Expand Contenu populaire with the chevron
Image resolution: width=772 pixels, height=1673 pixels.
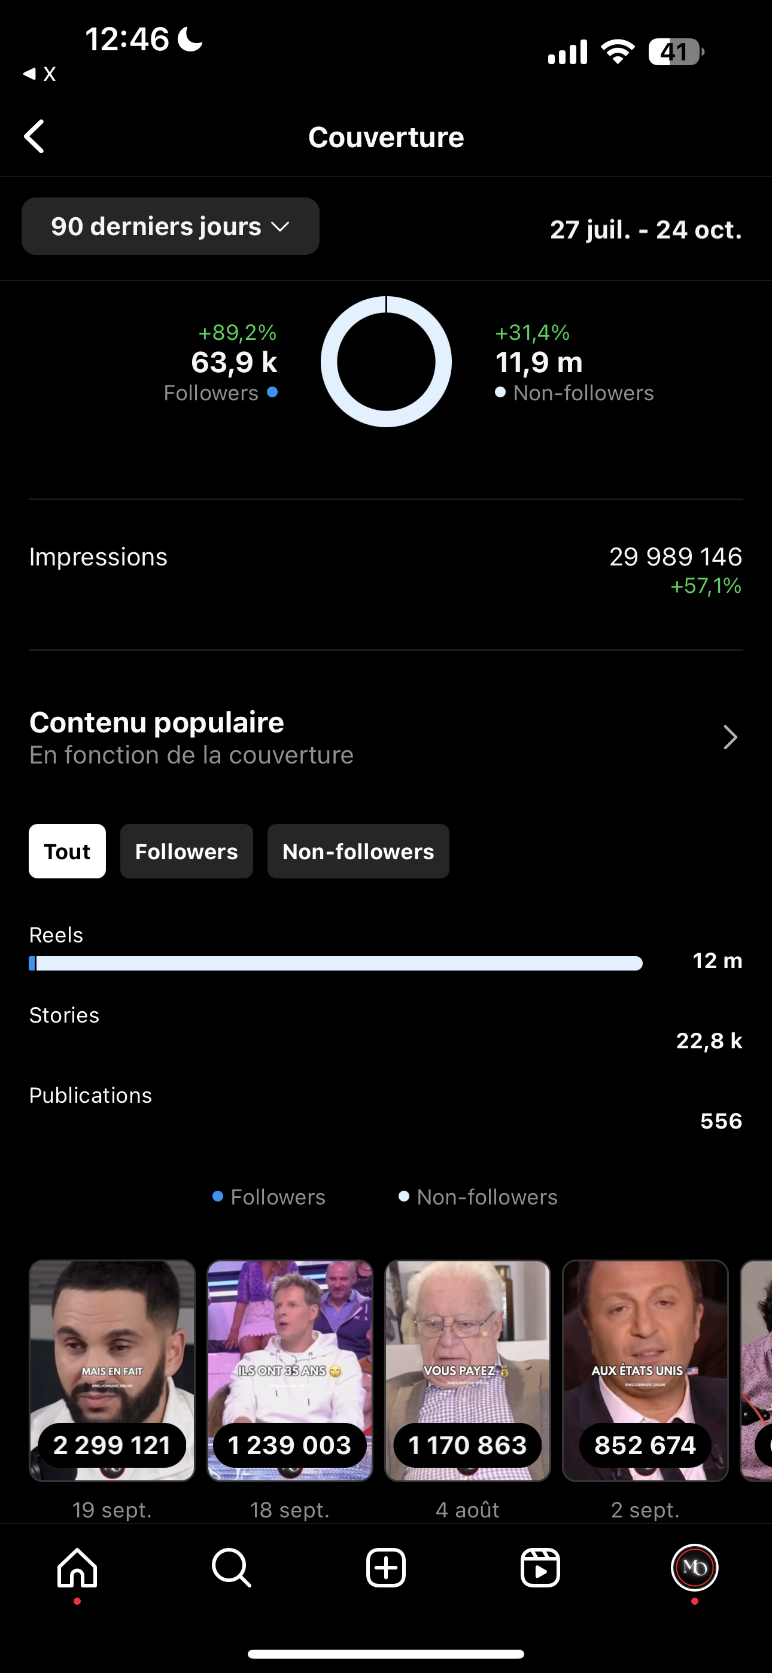[731, 738]
